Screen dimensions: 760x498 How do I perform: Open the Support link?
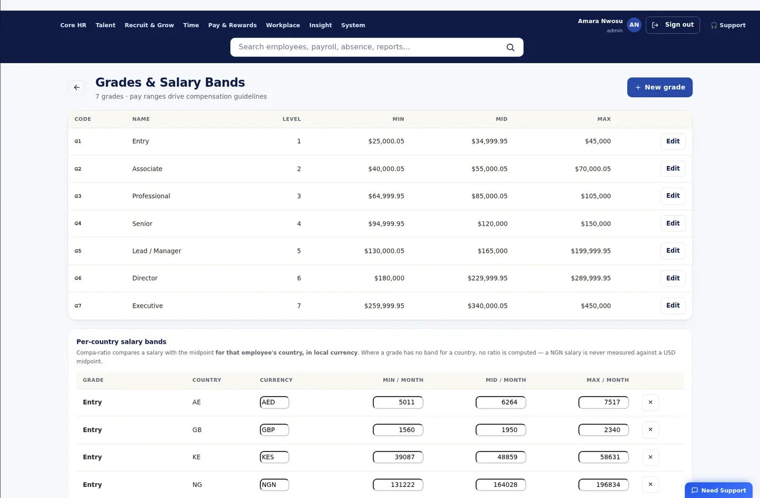728,25
